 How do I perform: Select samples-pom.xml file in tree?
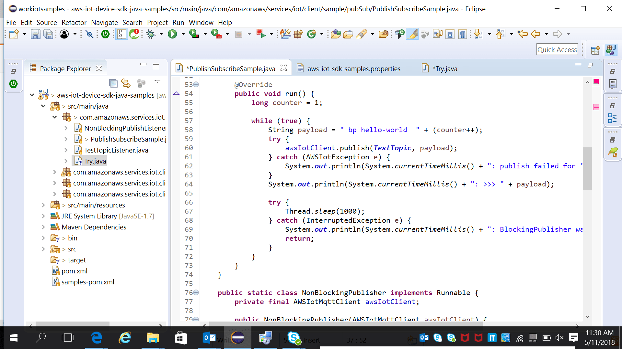tap(87, 282)
